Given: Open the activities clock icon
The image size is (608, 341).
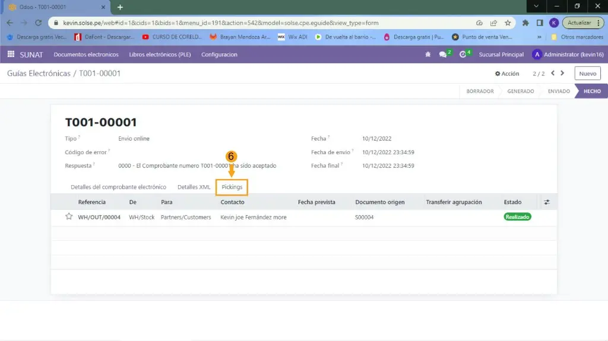Looking at the screenshot, I should [463, 55].
